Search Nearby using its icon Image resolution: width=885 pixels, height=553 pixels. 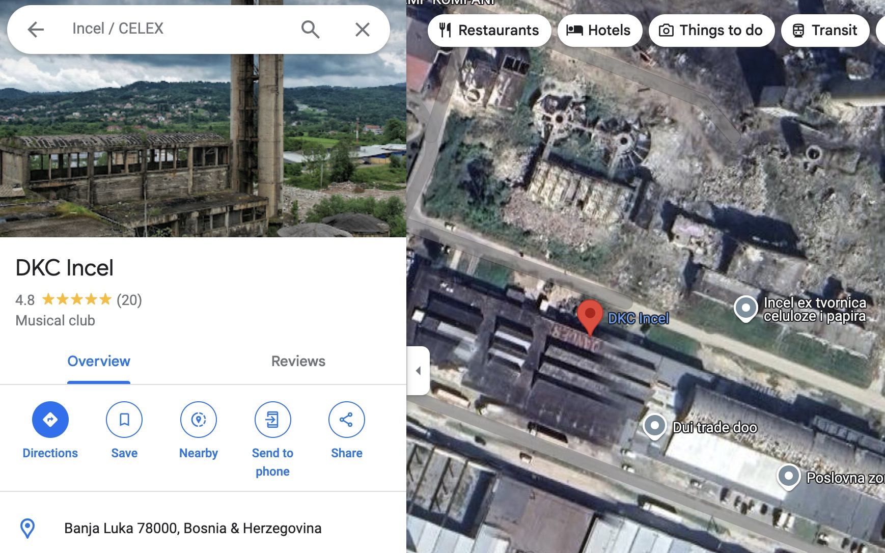199,420
